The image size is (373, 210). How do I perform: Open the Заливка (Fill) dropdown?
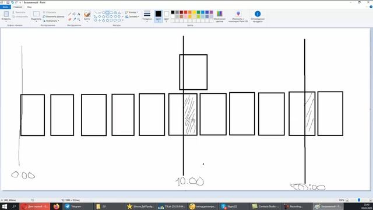click(x=132, y=16)
